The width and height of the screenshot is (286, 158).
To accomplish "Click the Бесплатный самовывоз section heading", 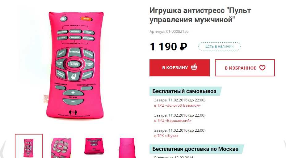I will (x=184, y=91).
